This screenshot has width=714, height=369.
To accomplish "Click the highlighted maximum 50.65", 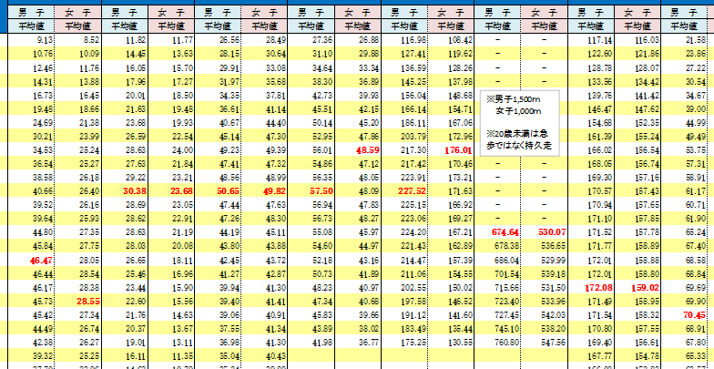I will [228, 191].
